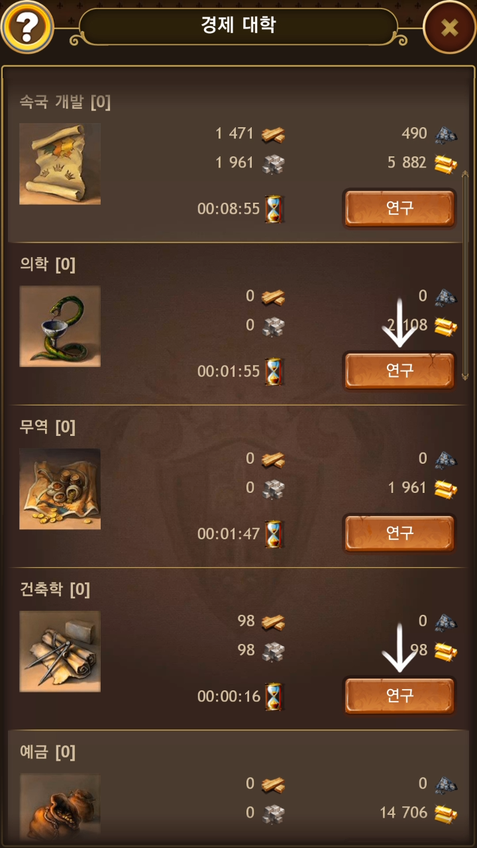Viewport: 477px width, 848px height.
Task: Select the 의학 snake and chalice icon
Action: (60, 326)
